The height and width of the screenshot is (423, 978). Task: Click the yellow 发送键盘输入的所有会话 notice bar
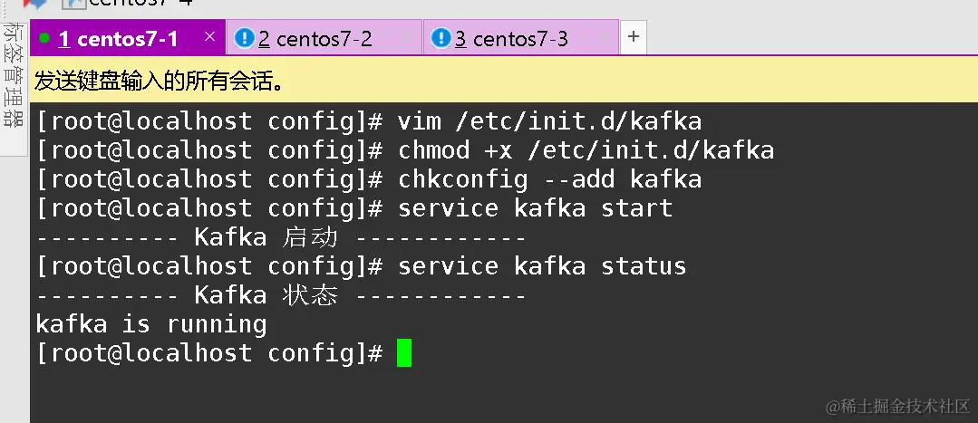click(504, 80)
